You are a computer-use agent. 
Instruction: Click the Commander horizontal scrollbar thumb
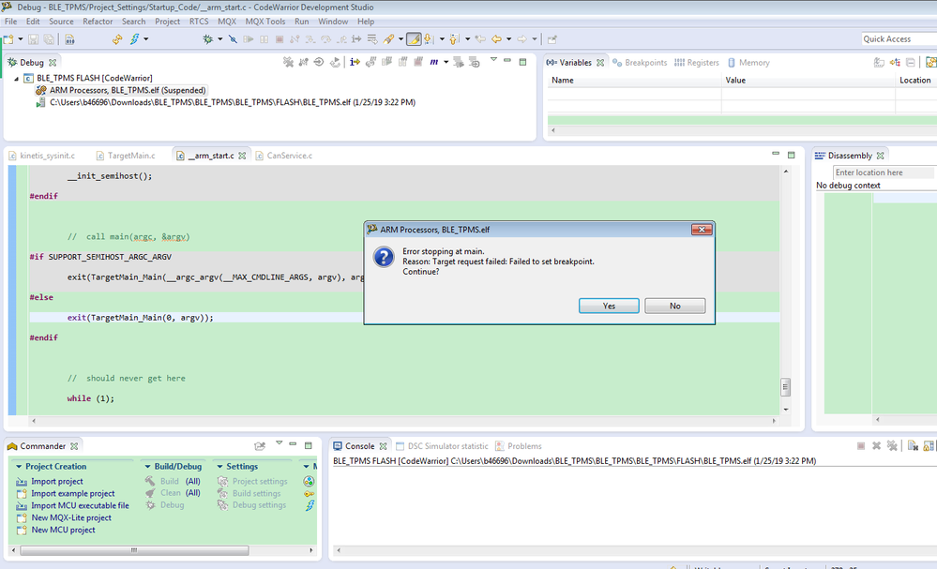(134, 550)
